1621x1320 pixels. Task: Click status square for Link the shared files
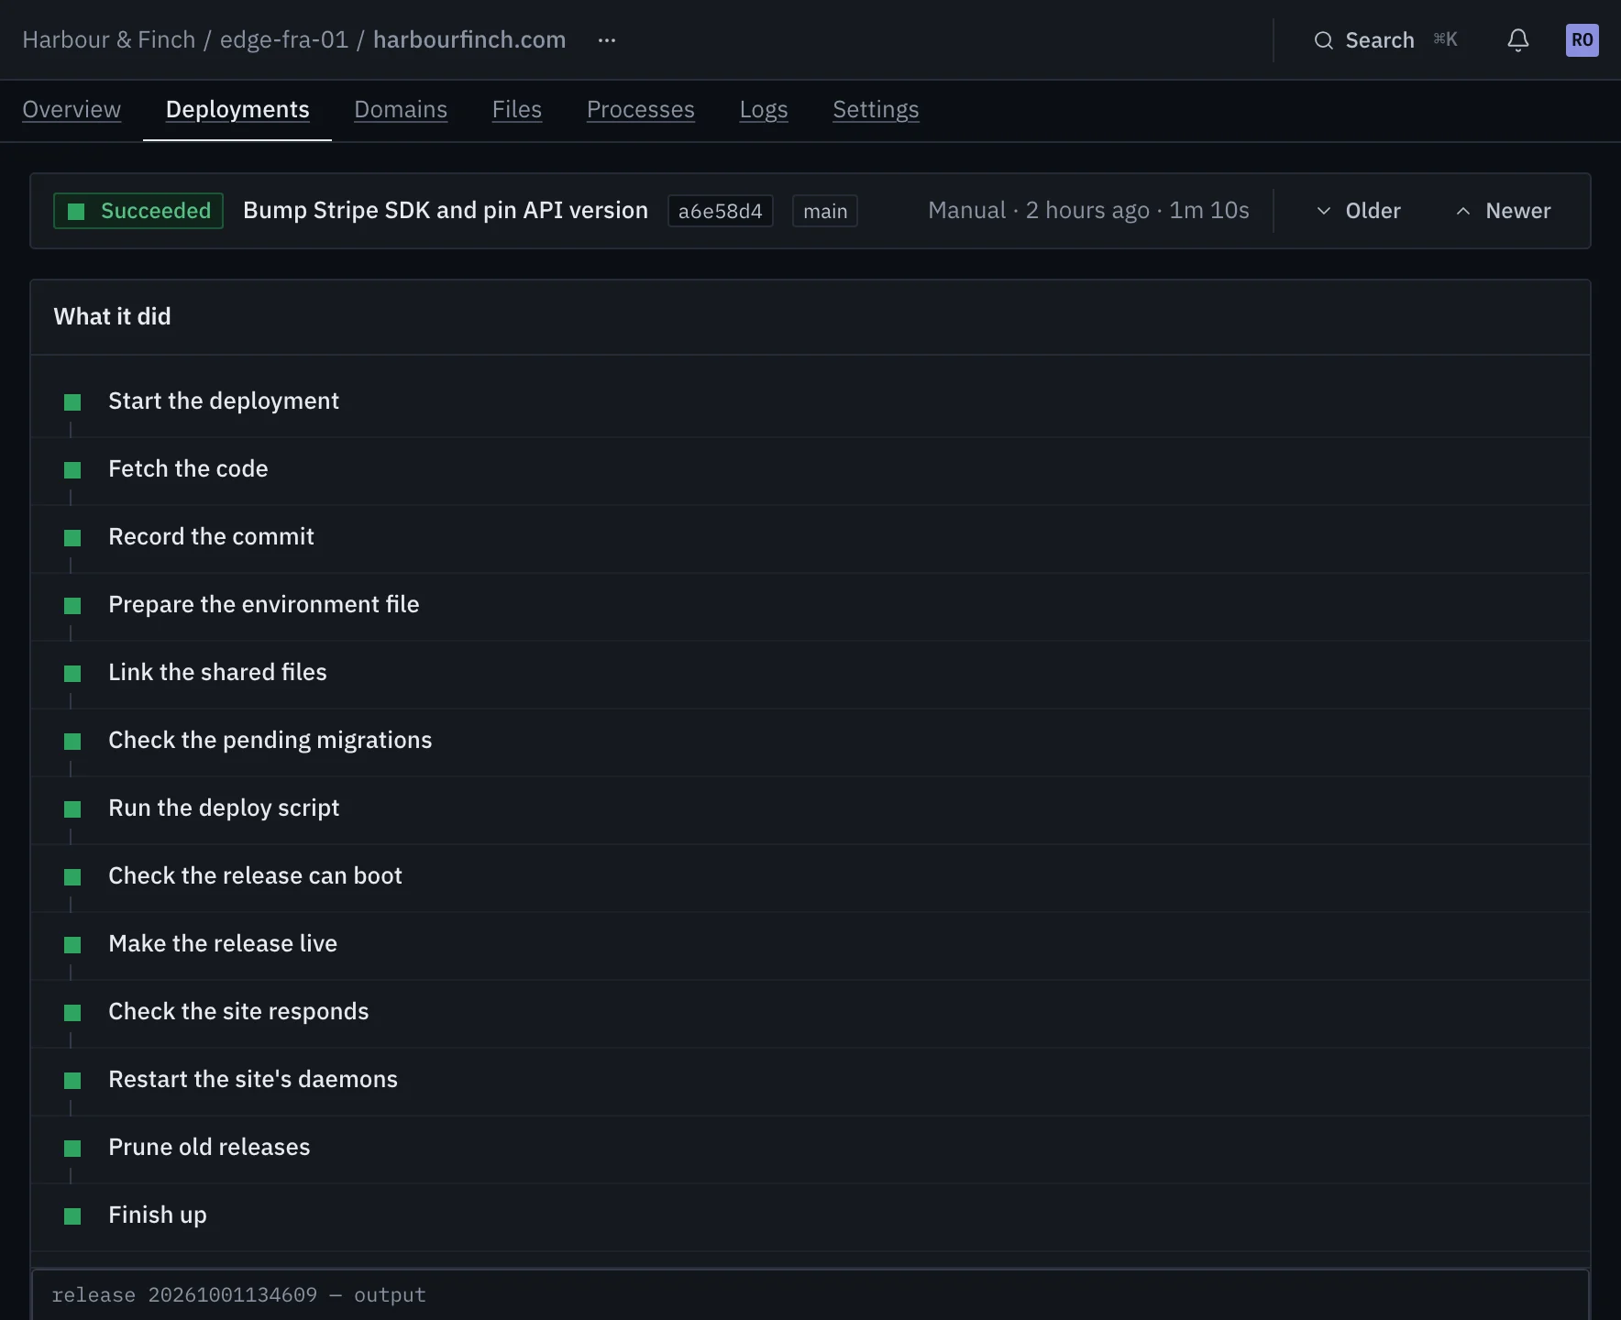(x=72, y=674)
